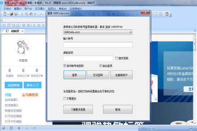The height and width of the screenshot is (131, 197).
Task: Click the long empty toolbar text field
Action: [x=24, y=20]
